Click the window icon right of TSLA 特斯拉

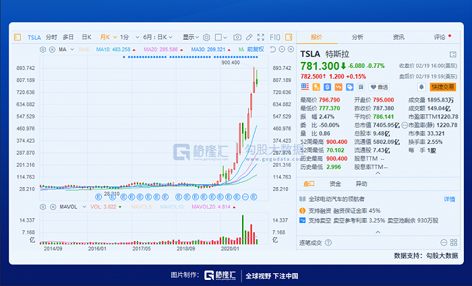point(452,55)
